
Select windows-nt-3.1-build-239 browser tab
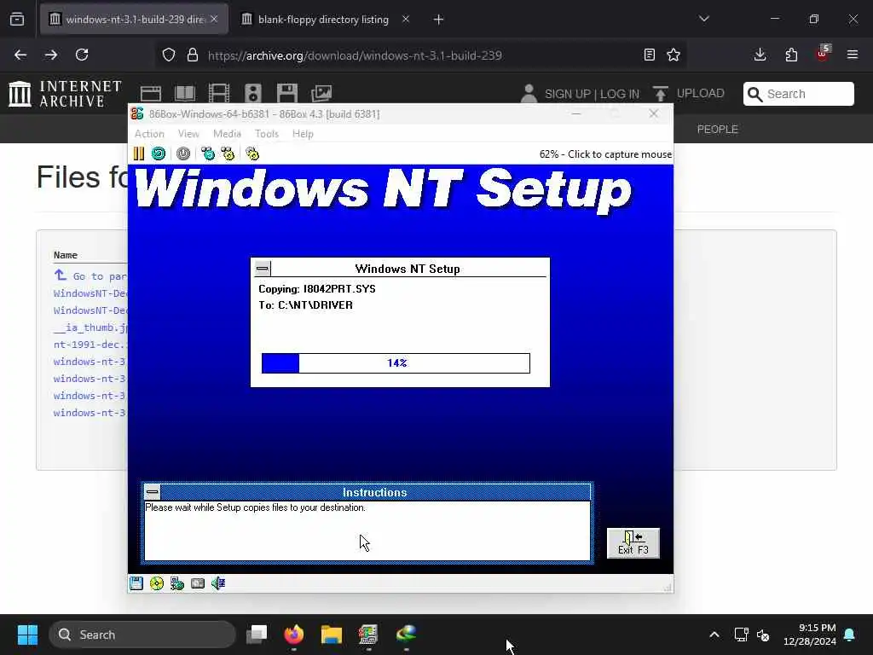(x=135, y=20)
